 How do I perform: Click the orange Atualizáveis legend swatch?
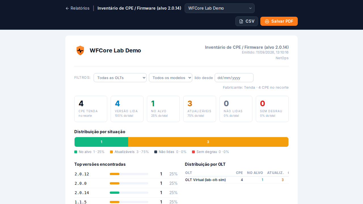point(111,152)
